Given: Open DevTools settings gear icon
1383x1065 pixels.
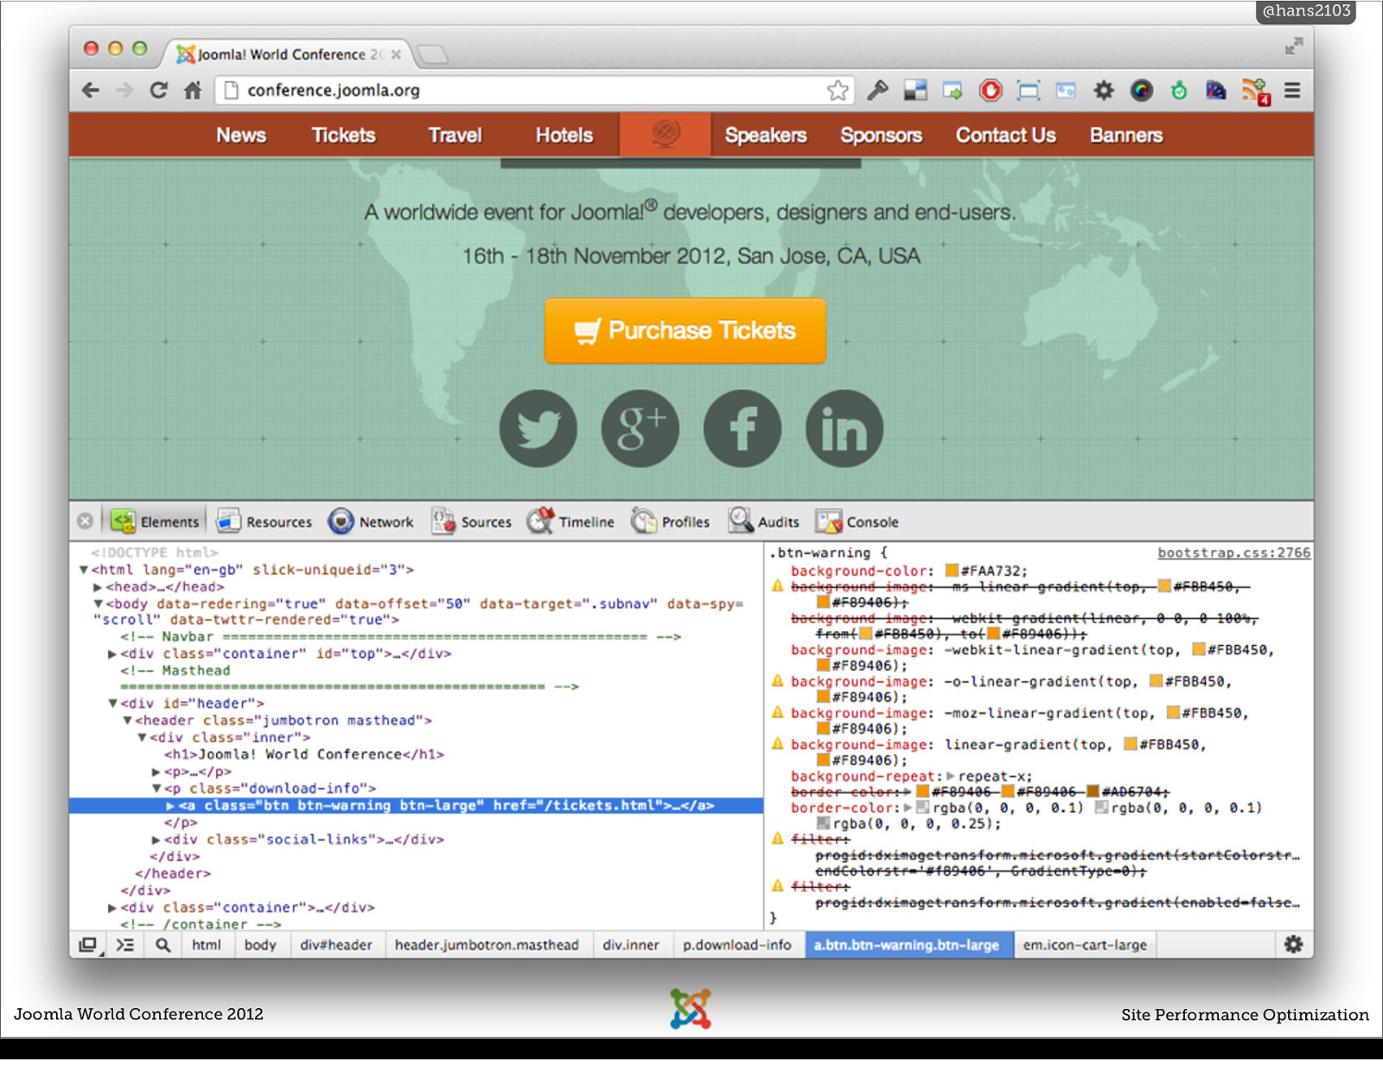Looking at the screenshot, I should (1293, 944).
